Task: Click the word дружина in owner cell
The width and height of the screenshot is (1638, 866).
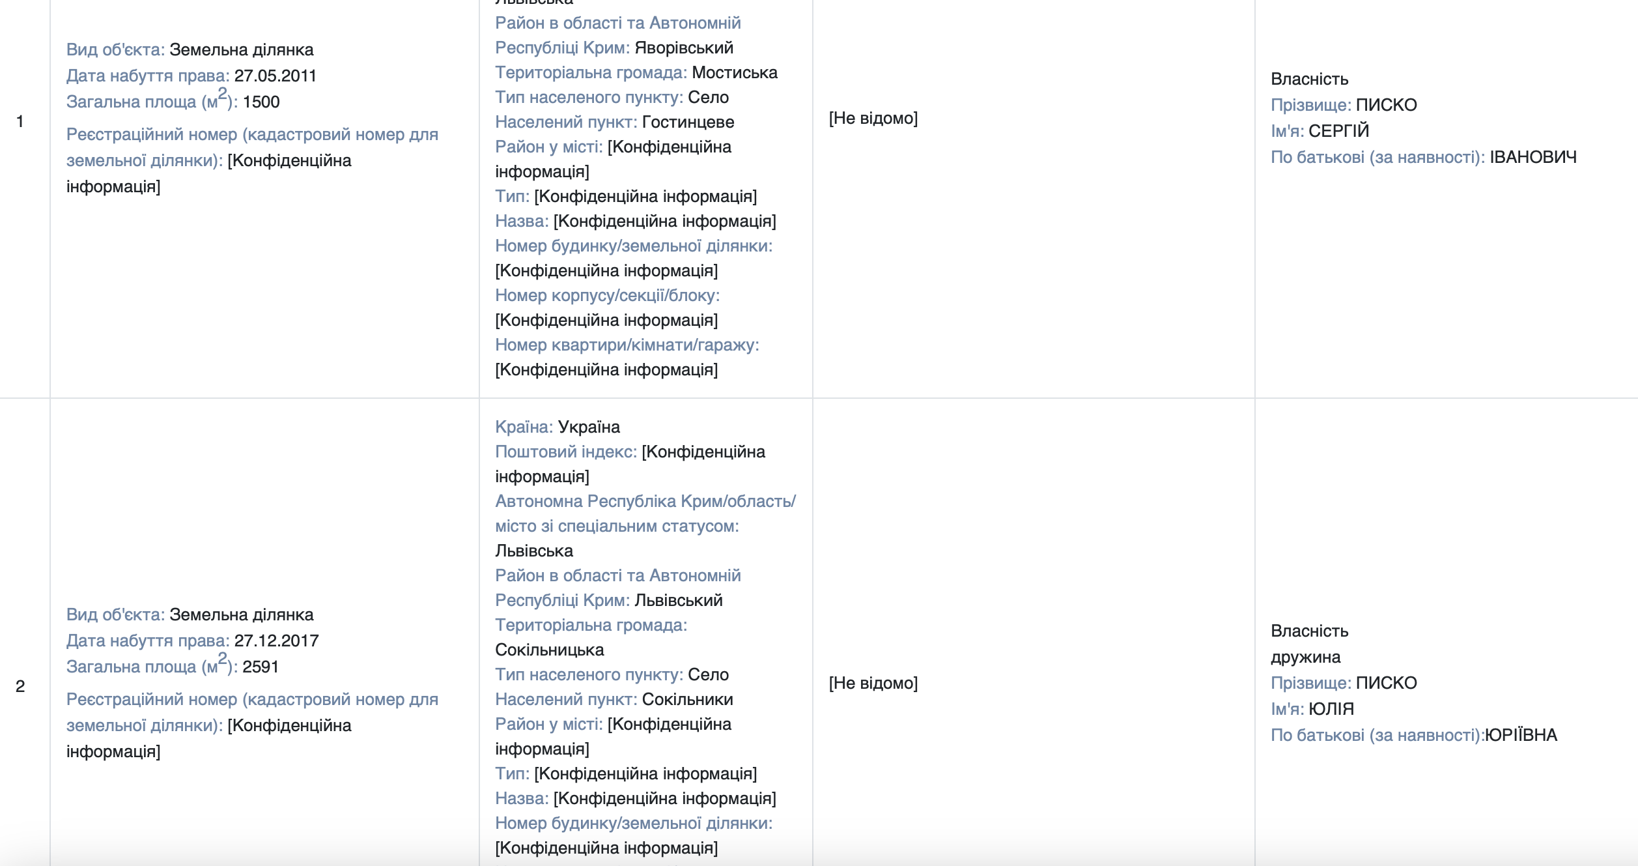Action: click(1305, 657)
